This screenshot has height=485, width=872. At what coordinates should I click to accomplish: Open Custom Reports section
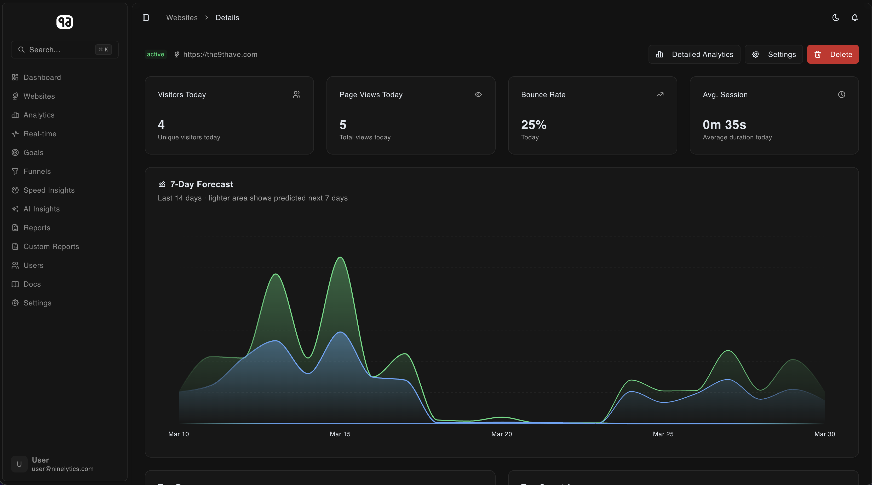click(51, 246)
